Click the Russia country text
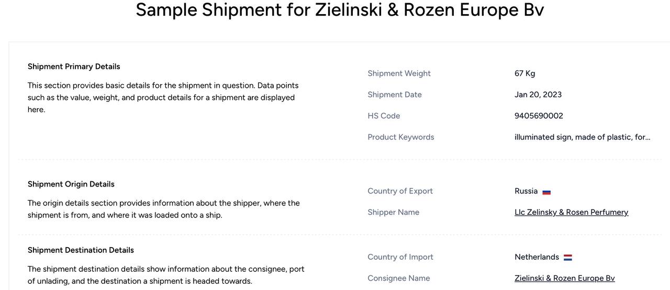The height and width of the screenshot is (290, 670). pos(526,191)
